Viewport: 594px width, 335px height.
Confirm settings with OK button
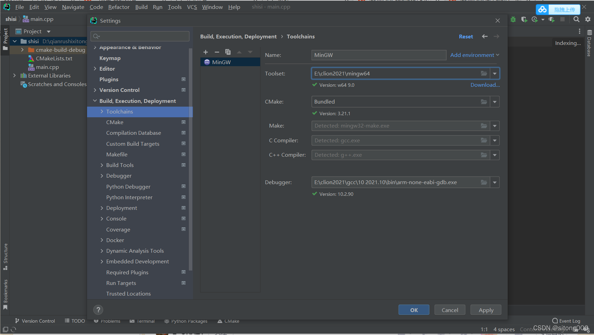click(414, 310)
